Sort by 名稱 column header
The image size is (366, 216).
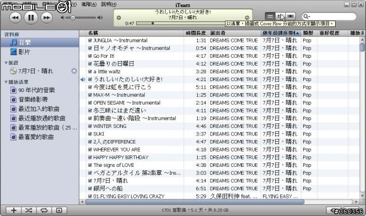[x=135, y=33]
